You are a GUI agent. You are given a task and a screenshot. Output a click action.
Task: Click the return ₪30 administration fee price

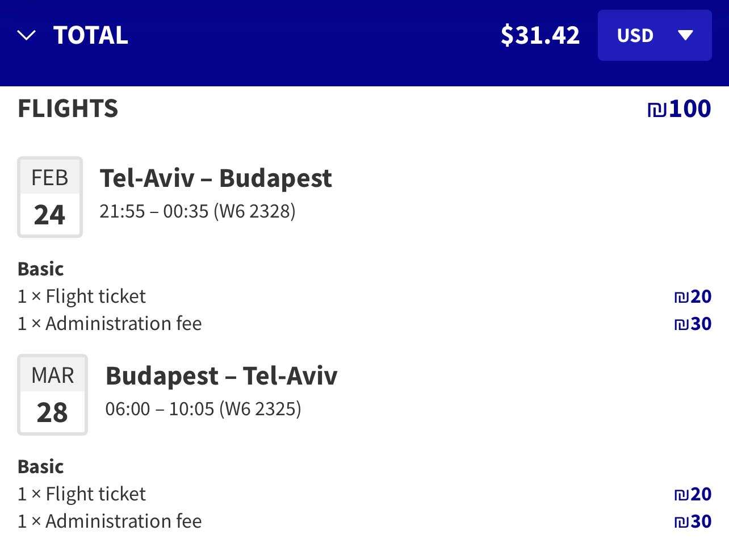[x=693, y=521]
